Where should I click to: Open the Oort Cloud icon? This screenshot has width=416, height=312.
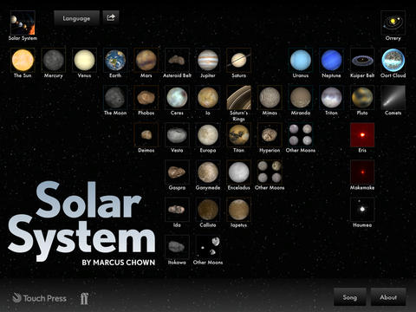393,60
